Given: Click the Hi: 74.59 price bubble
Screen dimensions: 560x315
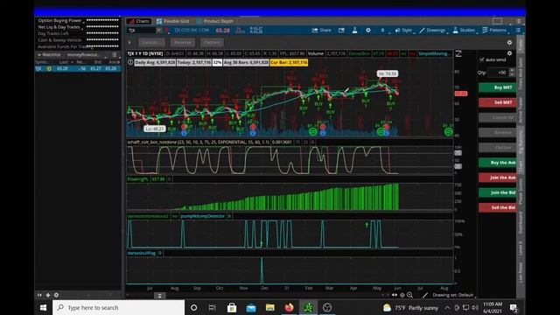Looking at the screenshot, I should pos(388,73).
